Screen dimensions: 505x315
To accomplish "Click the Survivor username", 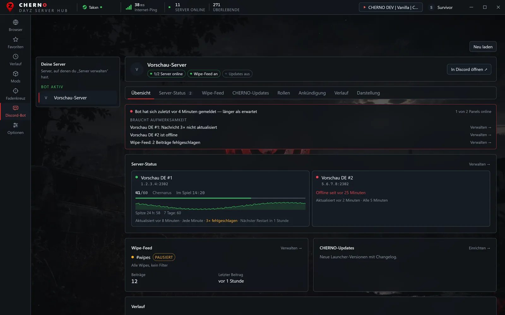I will (x=445, y=7).
